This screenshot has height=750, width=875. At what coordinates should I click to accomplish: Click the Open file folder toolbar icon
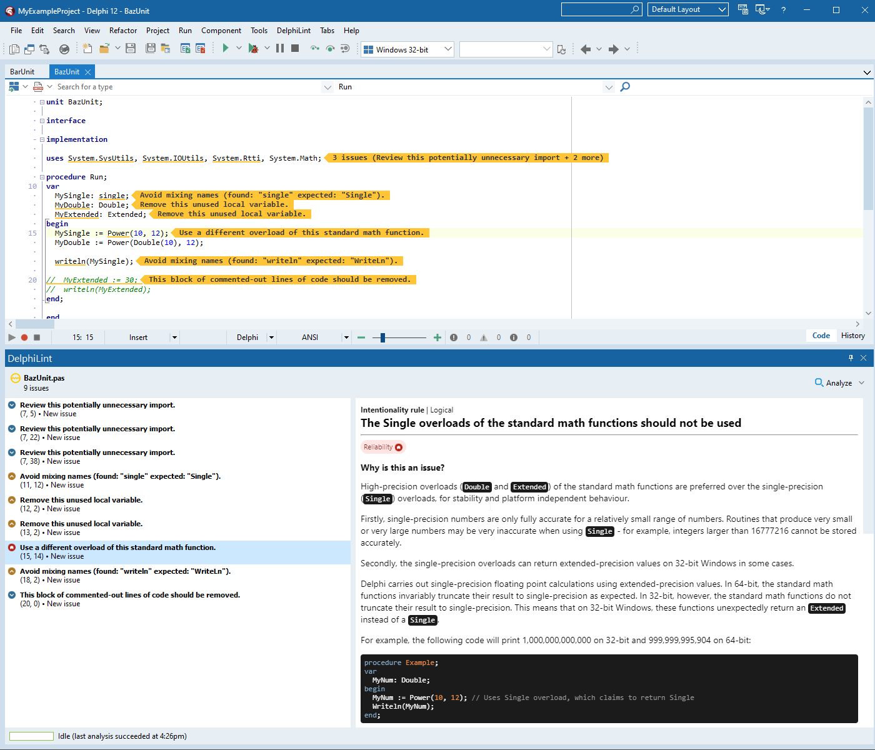point(104,49)
